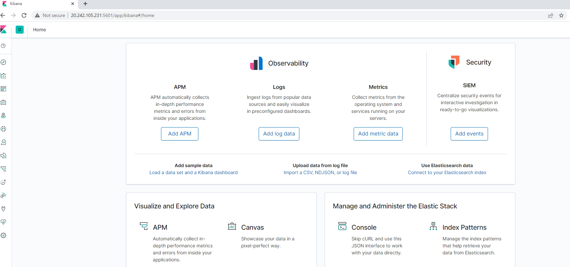Click the Add log data button
Image resolution: width=570 pixels, height=267 pixels.
coord(279,134)
